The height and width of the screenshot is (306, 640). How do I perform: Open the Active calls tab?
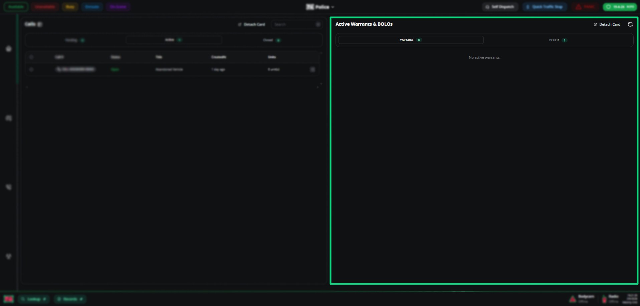click(174, 40)
